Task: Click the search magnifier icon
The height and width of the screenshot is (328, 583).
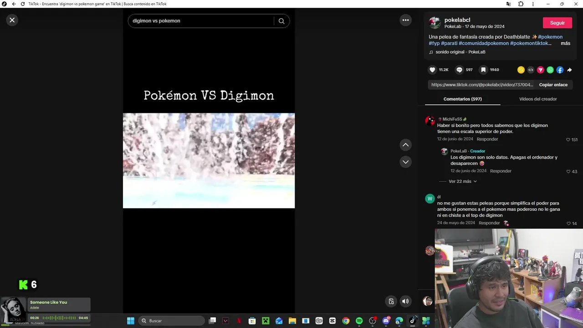Action: coord(281,21)
